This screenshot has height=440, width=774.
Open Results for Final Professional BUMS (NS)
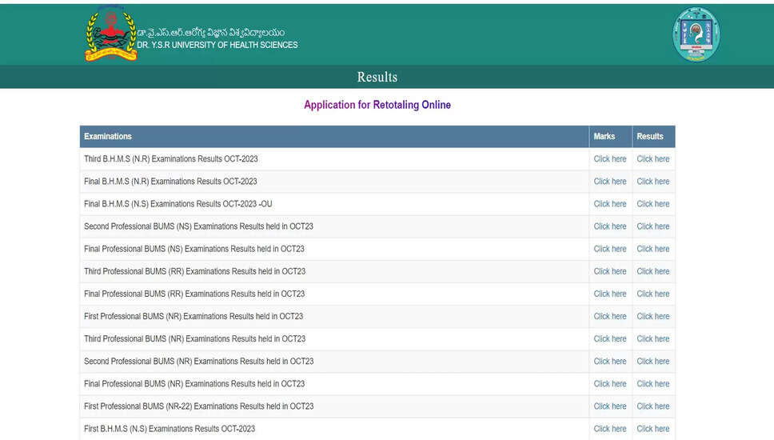pos(652,249)
